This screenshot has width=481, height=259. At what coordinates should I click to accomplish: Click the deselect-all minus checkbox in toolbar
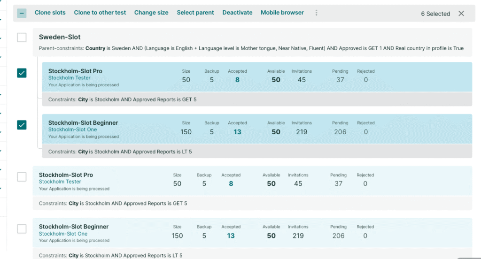click(x=22, y=13)
